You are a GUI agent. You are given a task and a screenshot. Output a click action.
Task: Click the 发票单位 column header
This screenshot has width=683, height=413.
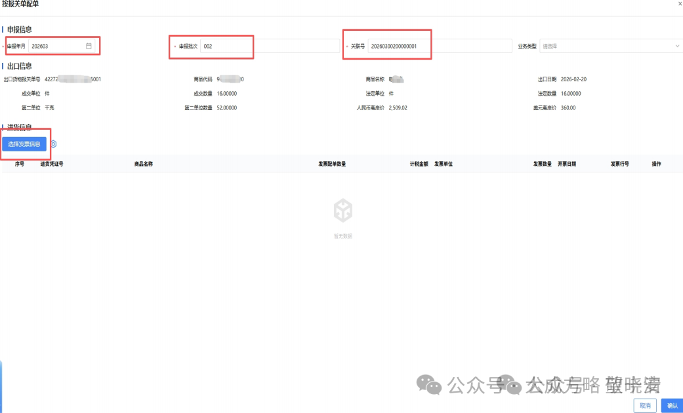(444, 164)
